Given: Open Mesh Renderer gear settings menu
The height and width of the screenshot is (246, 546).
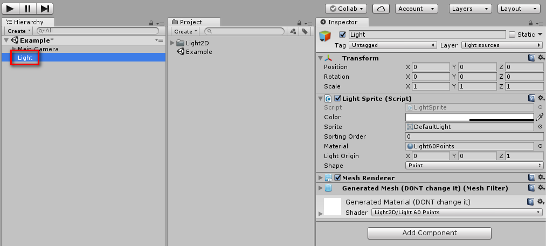Looking at the screenshot, I should [x=541, y=177].
